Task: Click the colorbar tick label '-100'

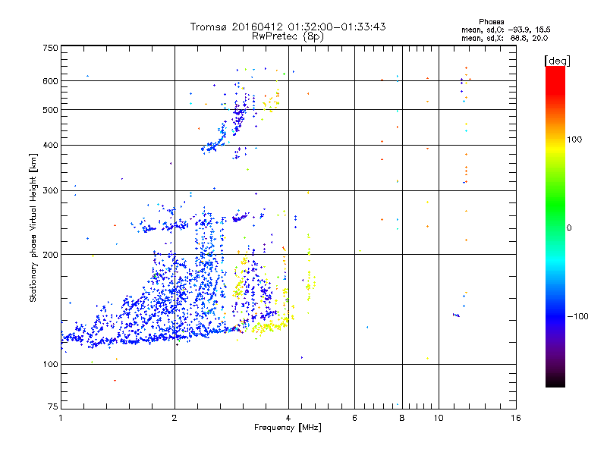Action: pyautogui.click(x=577, y=316)
